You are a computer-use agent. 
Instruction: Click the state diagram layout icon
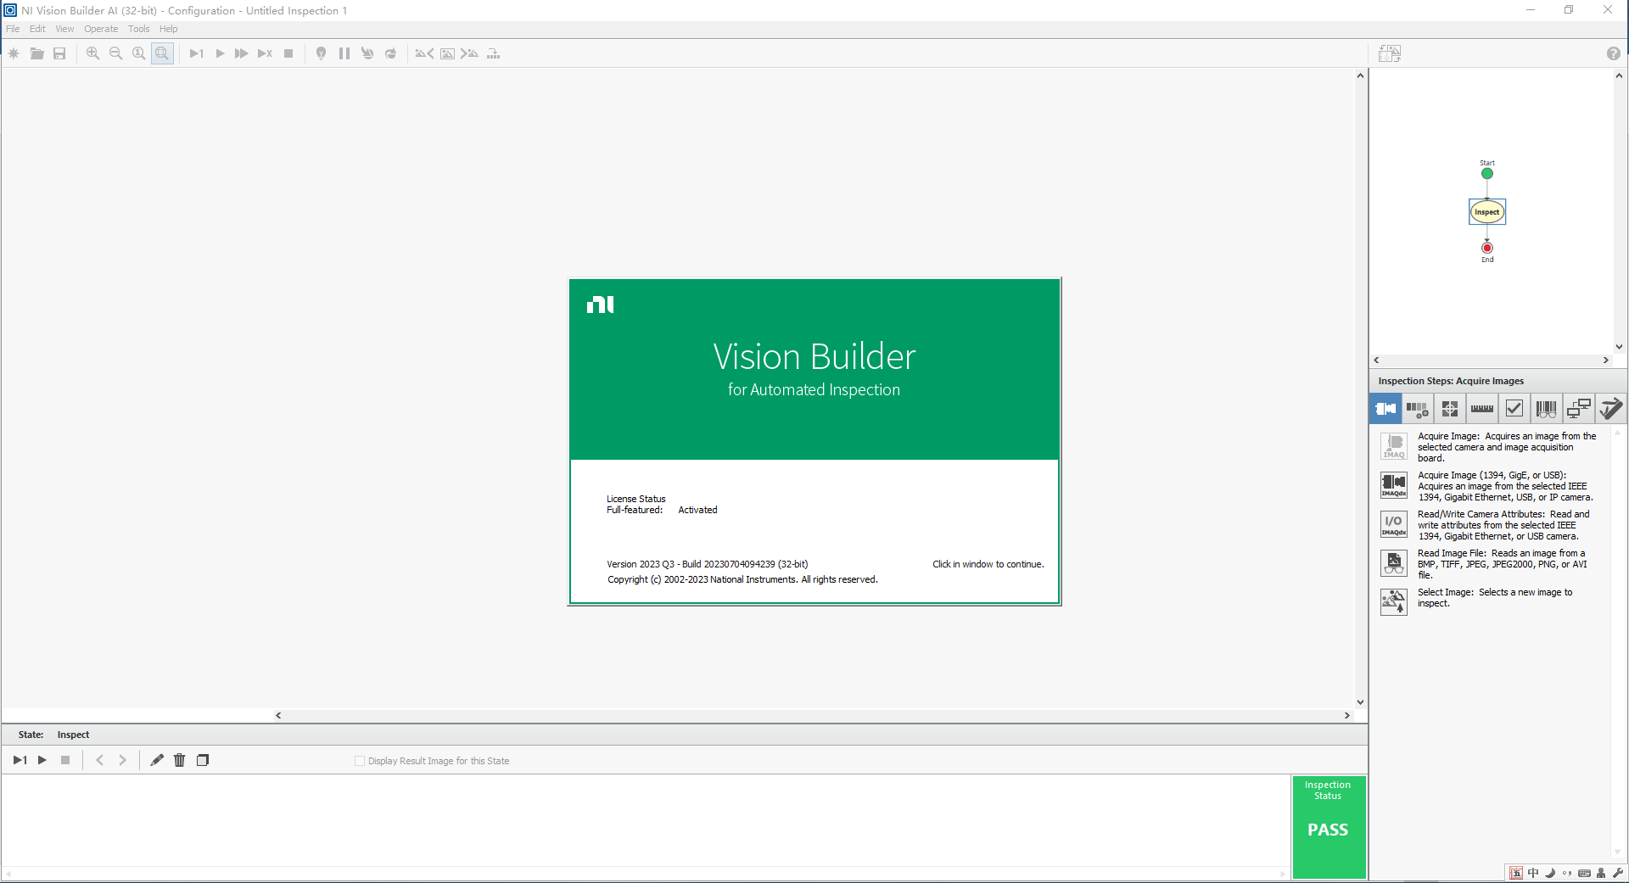point(1390,53)
